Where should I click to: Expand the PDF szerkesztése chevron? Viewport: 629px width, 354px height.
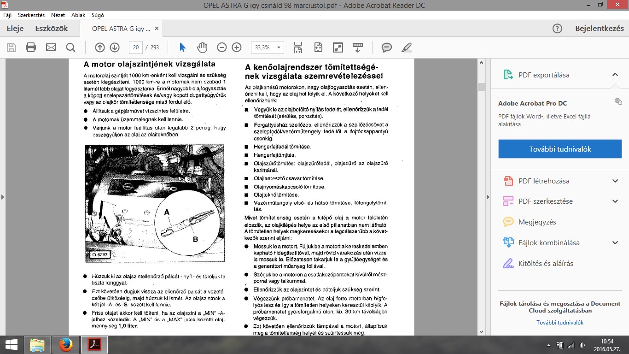point(615,201)
